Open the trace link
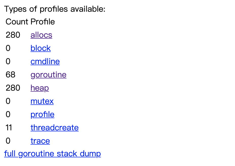The height and width of the screenshot is (166, 235). (40, 141)
